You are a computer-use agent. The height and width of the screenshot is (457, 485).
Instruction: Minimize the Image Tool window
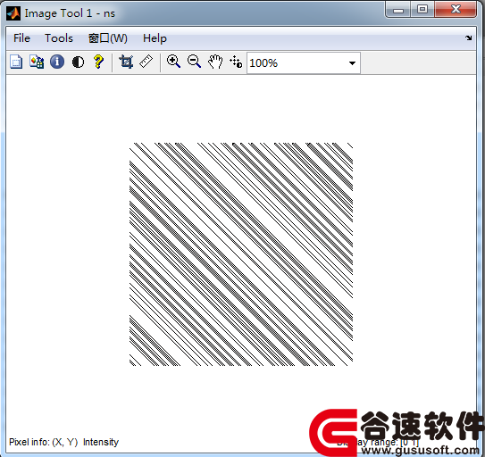click(x=398, y=9)
